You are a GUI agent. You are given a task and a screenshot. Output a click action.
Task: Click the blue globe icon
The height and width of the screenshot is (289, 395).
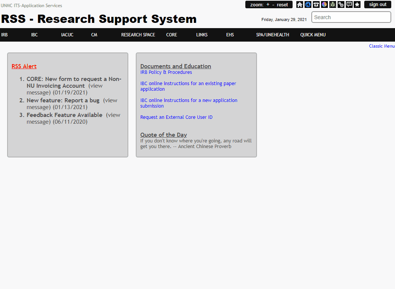tap(308, 4)
